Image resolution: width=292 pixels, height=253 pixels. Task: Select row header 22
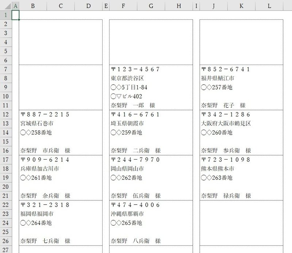point(6,205)
